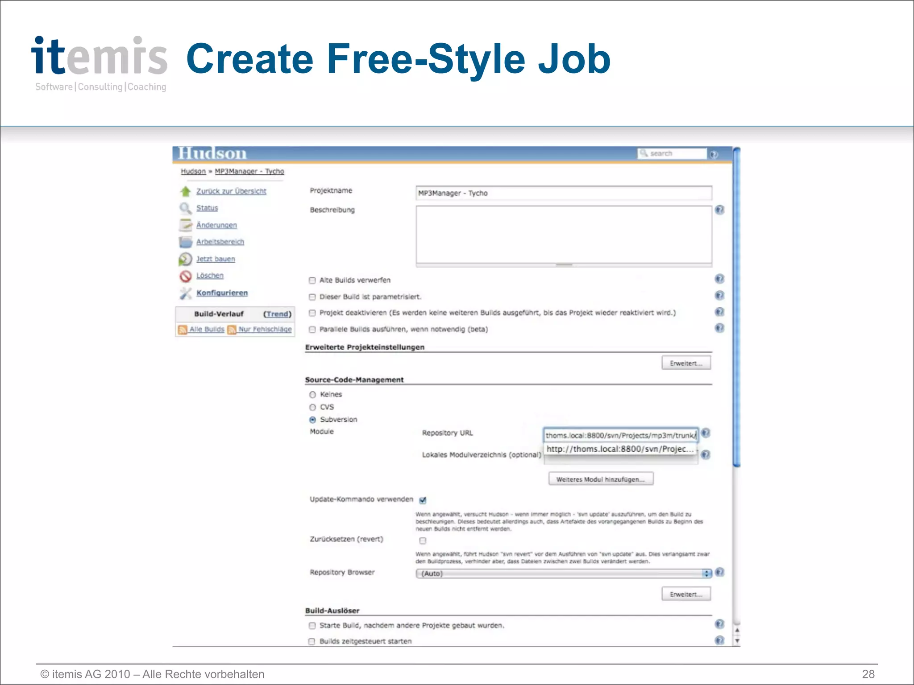
Task: Open help for Projekt deaktivieren option
Action: pyautogui.click(x=719, y=312)
